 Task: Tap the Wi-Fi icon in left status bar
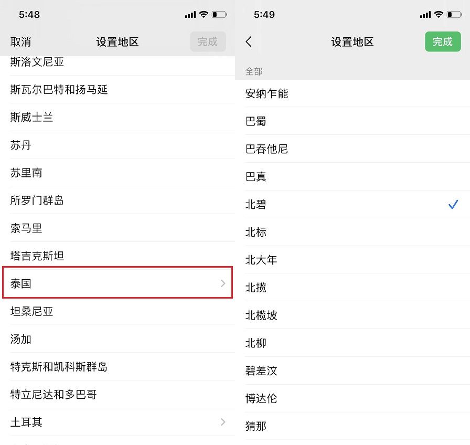pyautogui.click(x=204, y=15)
